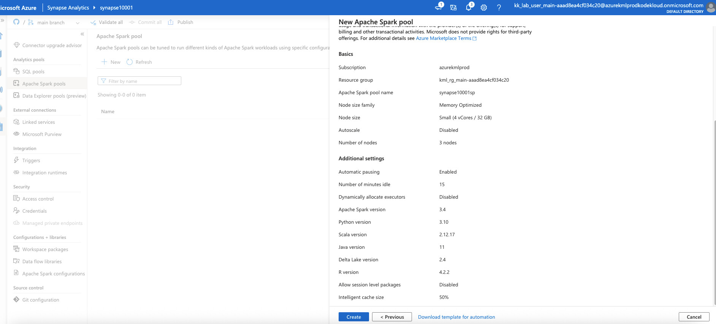Click Publish in the toolbar

click(x=181, y=22)
